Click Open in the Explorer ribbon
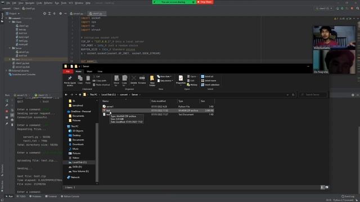 point(192,76)
